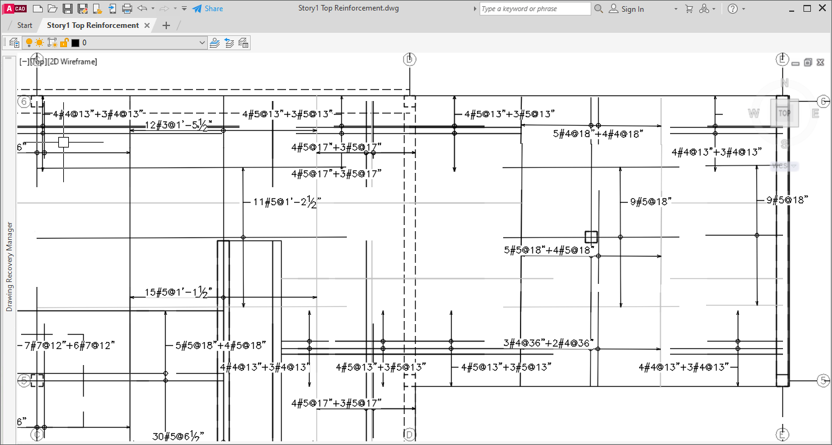Select the 7#7@12"+6#7@12" annotation
This screenshot has width=832, height=445.
pos(68,345)
